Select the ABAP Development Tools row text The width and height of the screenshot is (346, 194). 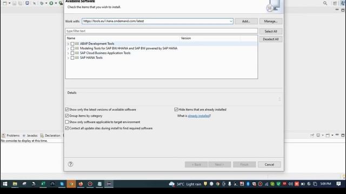[97, 44]
